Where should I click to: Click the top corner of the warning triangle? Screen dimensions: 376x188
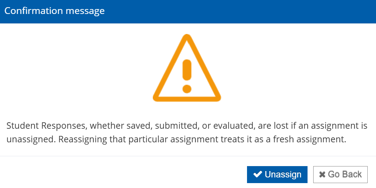pyautogui.click(x=186, y=37)
